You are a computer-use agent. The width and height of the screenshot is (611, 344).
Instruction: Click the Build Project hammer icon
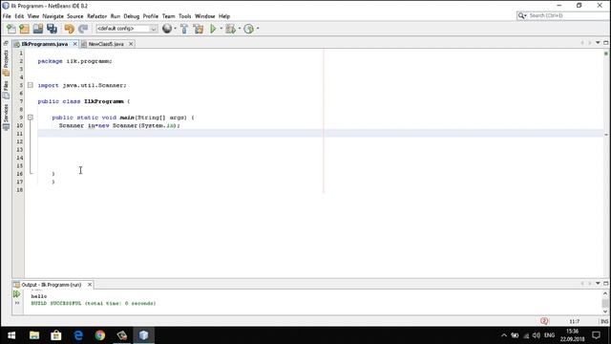184,29
